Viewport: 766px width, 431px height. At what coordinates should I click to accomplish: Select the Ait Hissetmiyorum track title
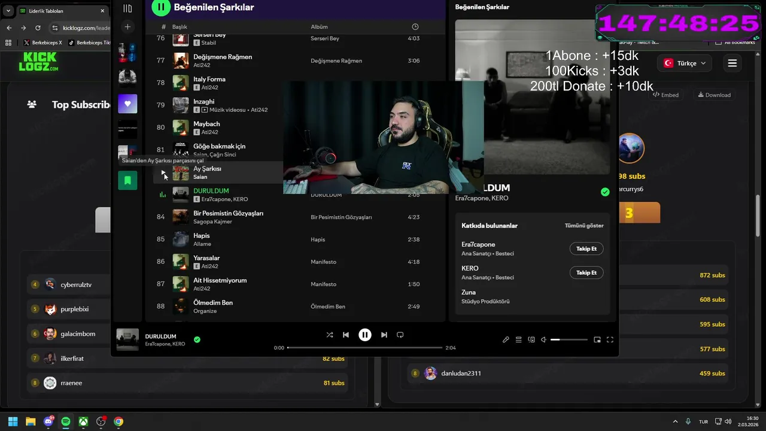[220, 280]
